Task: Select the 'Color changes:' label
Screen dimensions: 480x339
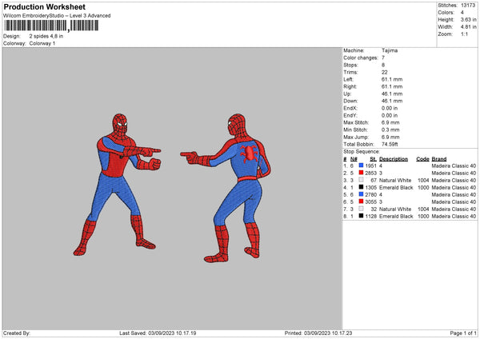Action: point(361,58)
